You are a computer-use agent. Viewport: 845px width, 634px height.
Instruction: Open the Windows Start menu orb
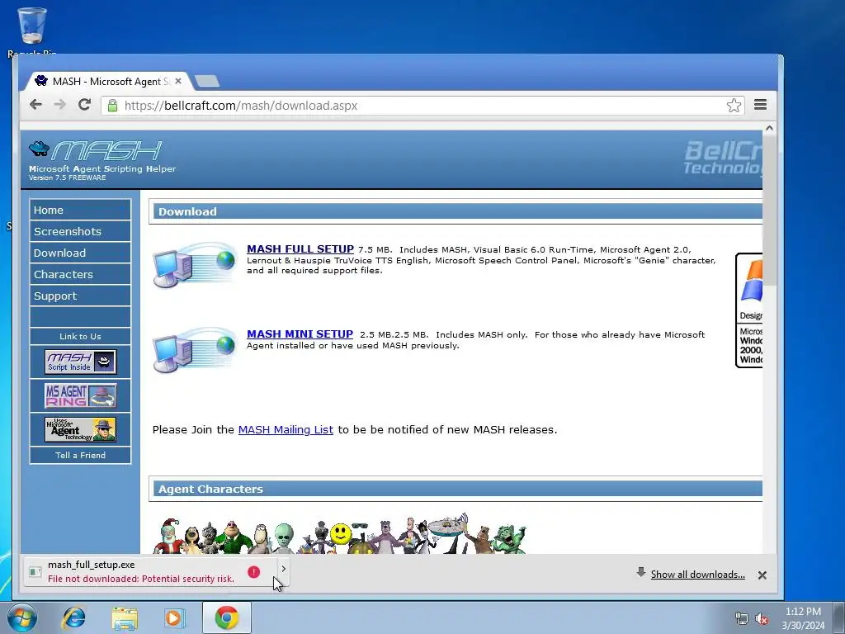(x=22, y=617)
